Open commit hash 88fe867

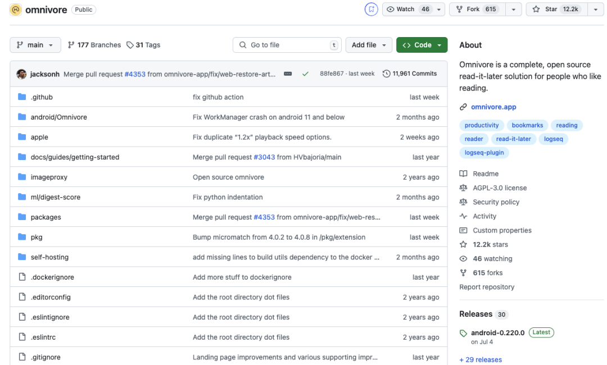[332, 74]
